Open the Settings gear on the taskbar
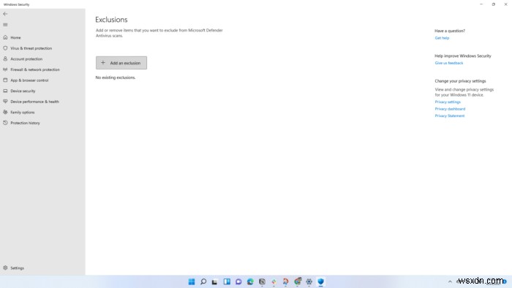The image size is (512, 288). click(x=309, y=281)
